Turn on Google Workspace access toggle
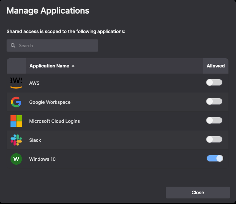This screenshot has height=204, width=236. [x=214, y=102]
